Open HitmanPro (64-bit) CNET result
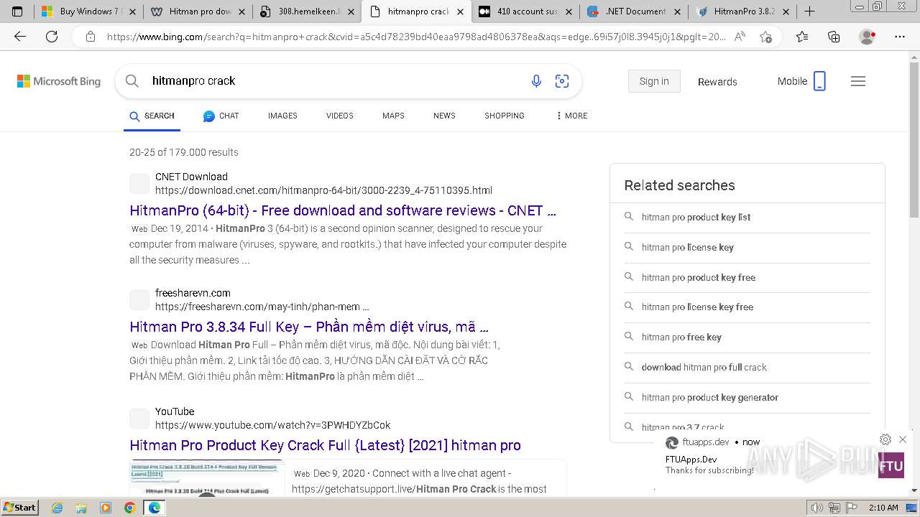The width and height of the screenshot is (920, 517). pos(343,210)
